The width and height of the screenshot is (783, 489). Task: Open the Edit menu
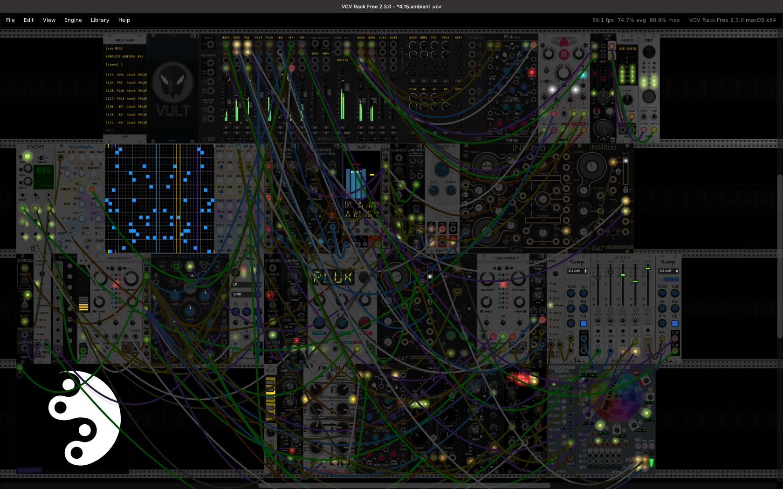28,20
